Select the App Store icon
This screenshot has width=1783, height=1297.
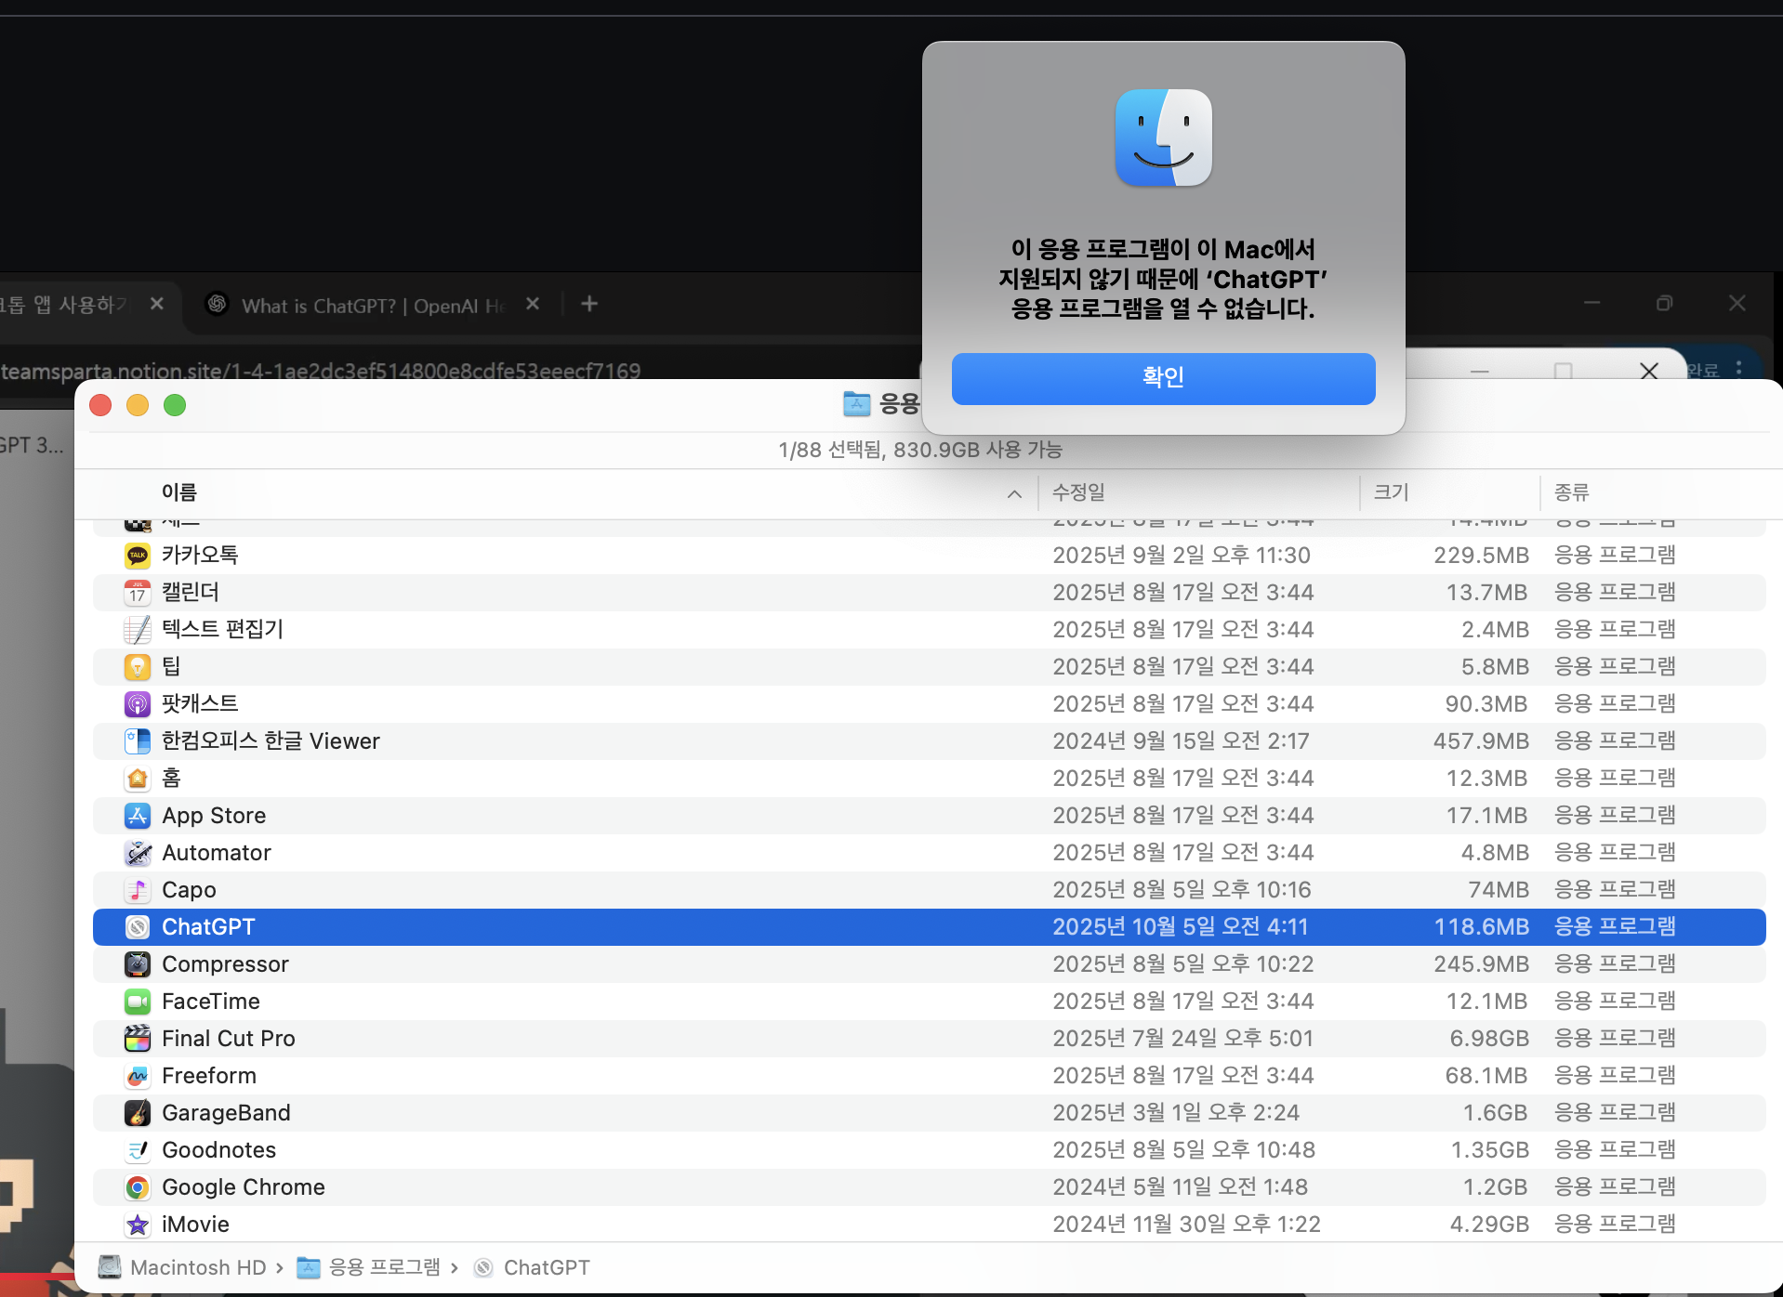tap(138, 816)
